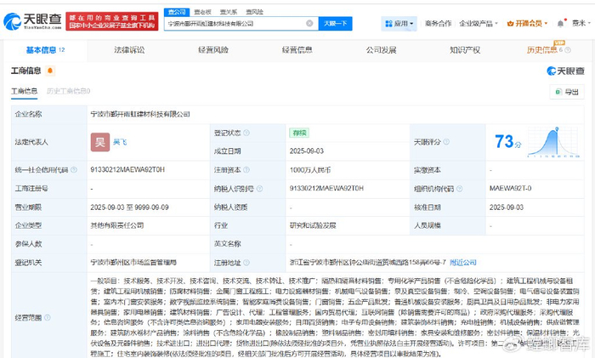Switch to the 法律诉讼 tab

[129, 50]
